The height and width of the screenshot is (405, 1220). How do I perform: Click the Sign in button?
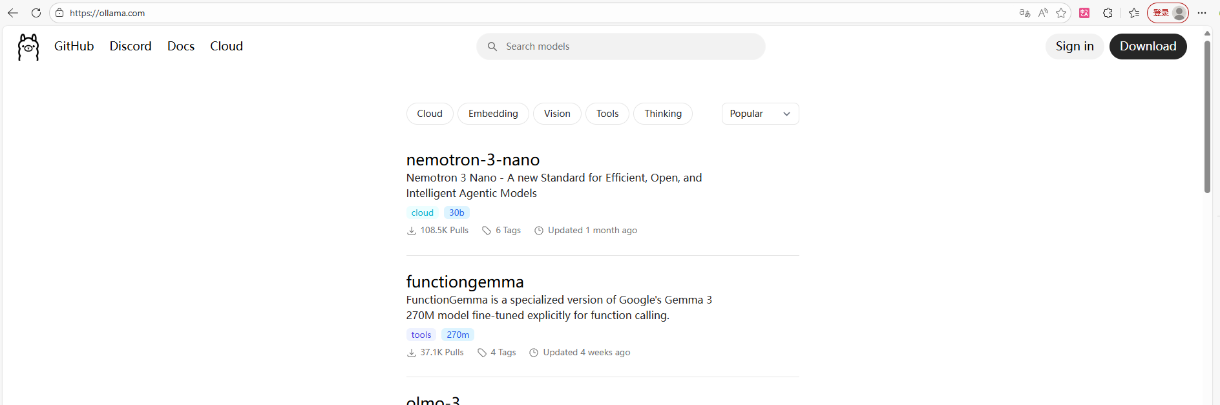[x=1075, y=46]
